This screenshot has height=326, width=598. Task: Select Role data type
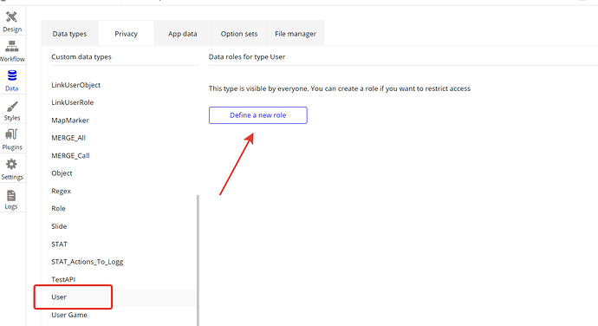pyautogui.click(x=58, y=208)
